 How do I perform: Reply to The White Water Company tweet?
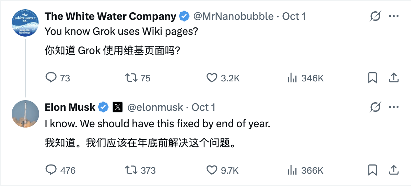pyautogui.click(x=51, y=78)
